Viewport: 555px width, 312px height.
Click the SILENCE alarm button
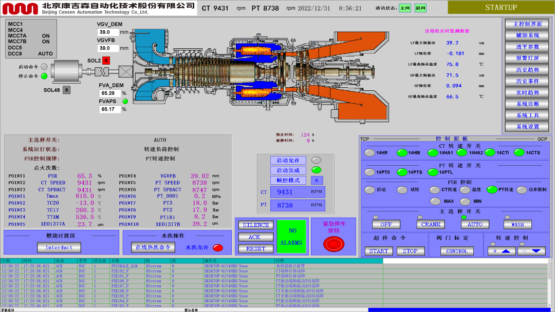click(x=255, y=225)
